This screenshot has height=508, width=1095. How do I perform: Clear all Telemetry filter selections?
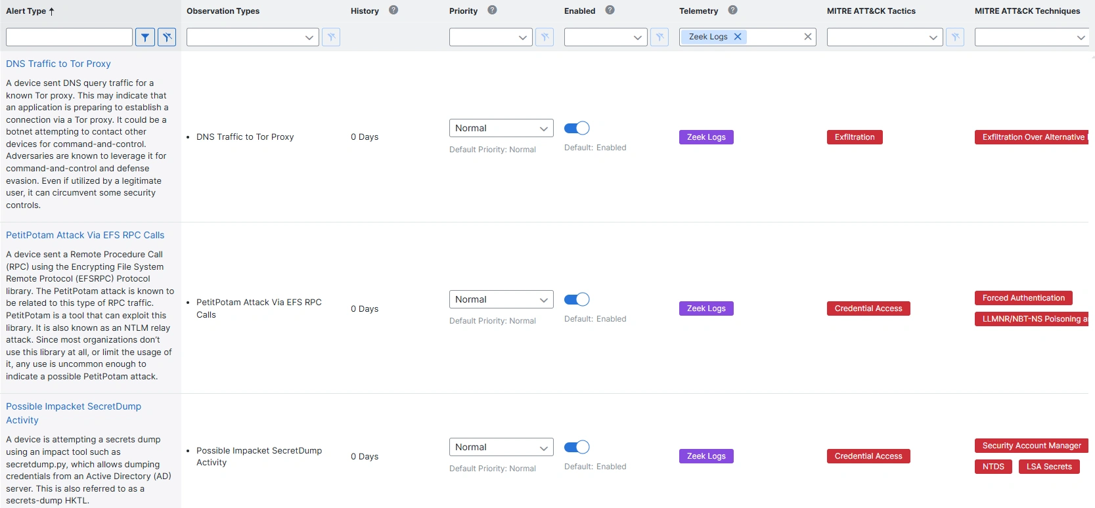pos(807,37)
